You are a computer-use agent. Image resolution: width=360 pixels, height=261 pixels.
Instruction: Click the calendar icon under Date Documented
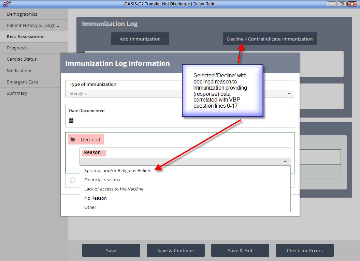[x=71, y=120]
